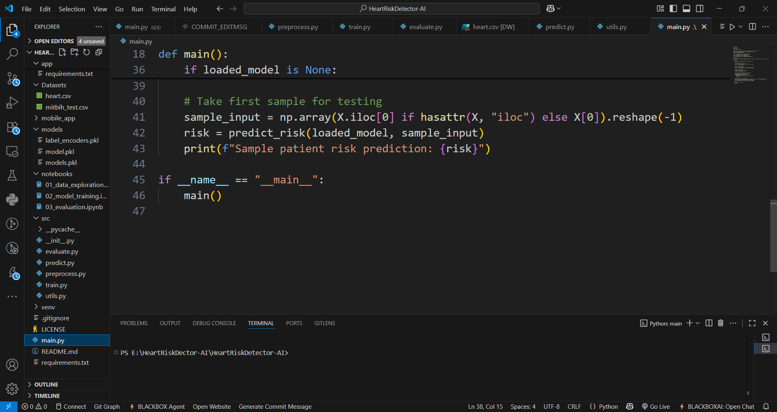Open the new terminal launch profile dropdown

click(x=697, y=323)
